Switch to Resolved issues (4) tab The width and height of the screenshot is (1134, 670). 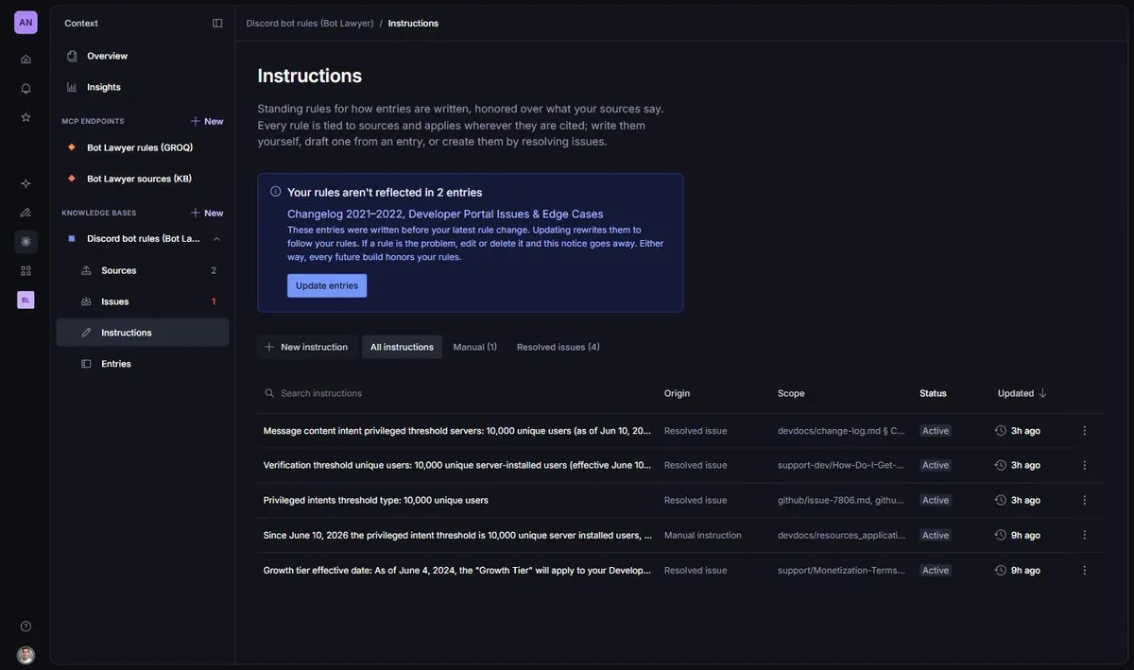coord(558,347)
